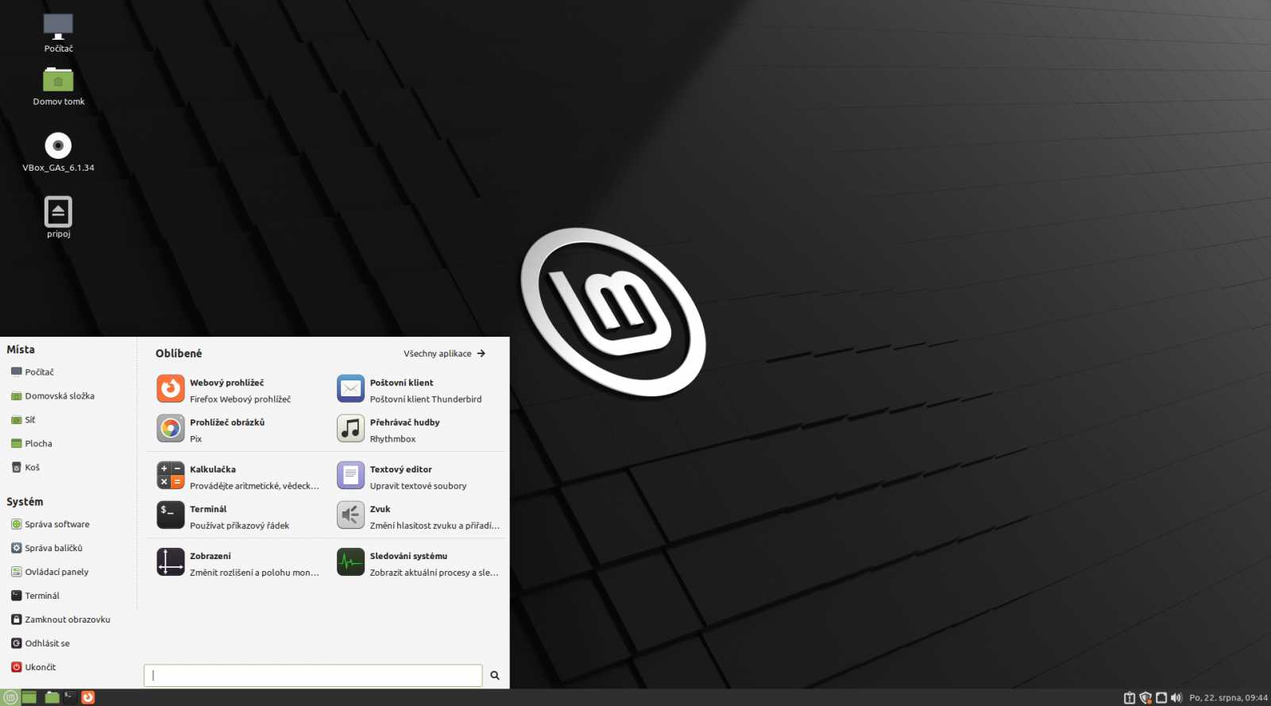
Task: Click Zamknout obrazovku
Action: (x=61, y=619)
